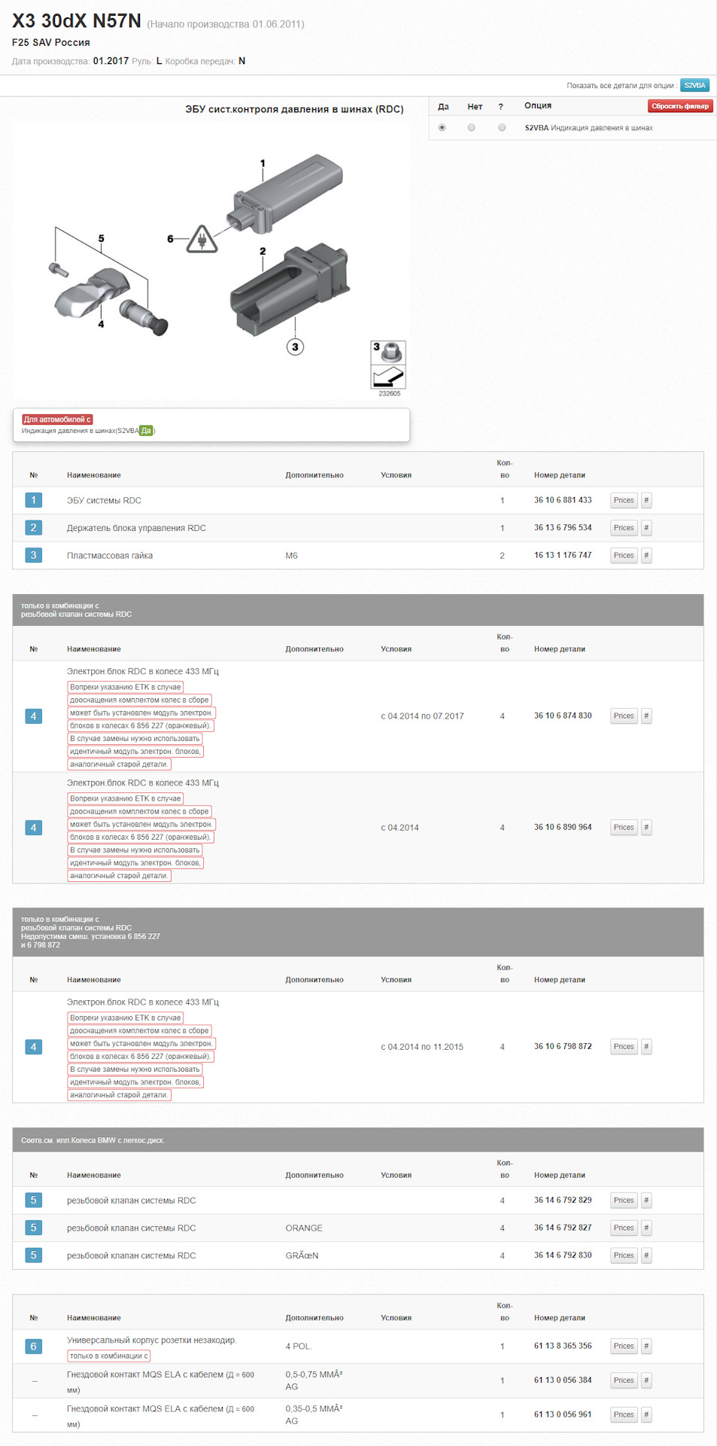The height and width of the screenshot is (1446, 717).
Task: Click the '0,5-0,75 MMÂ²' cable size text
Action: (314, 1374)
